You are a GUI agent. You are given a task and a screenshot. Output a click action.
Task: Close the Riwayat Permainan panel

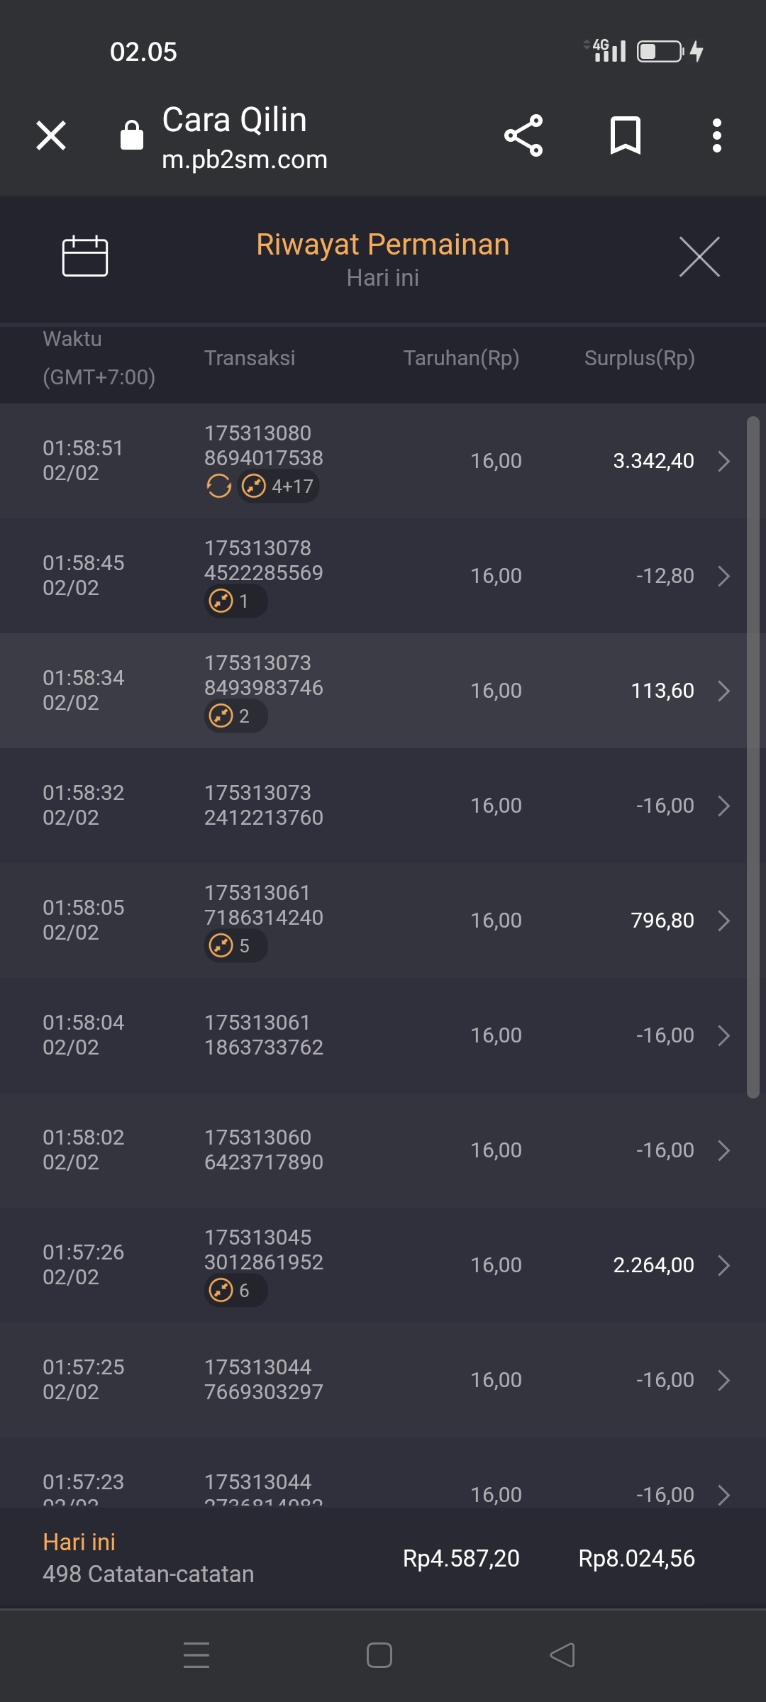(x=699, y=257)
